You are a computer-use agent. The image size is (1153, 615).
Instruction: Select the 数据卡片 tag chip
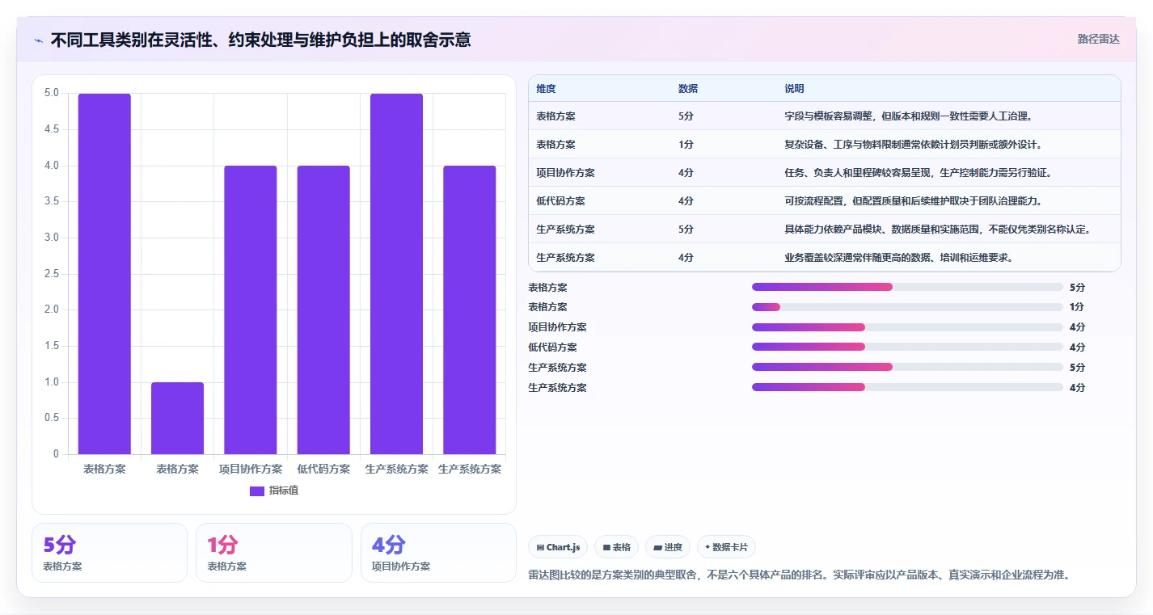click(726, 547)
